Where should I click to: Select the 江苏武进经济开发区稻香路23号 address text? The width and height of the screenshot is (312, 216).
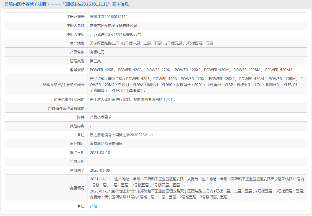[x=116, y=34]
